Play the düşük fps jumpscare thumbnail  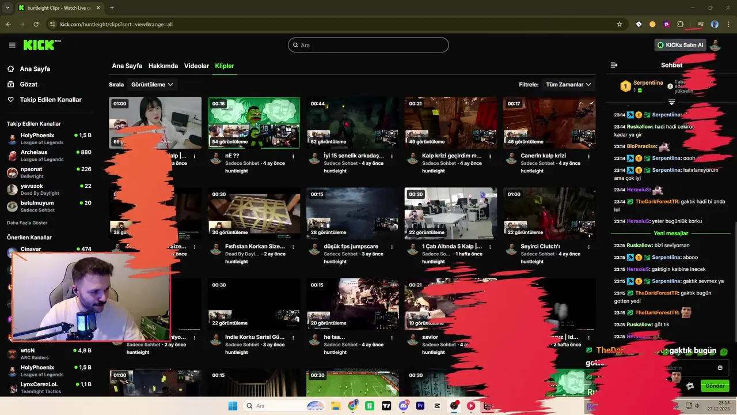[352, 213]
